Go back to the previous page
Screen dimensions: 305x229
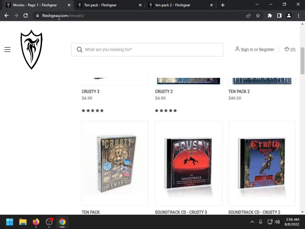7,16
